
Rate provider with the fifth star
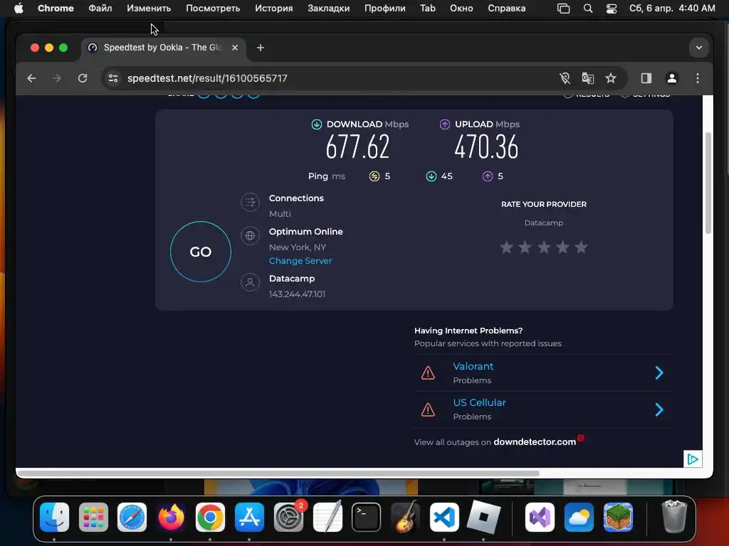point(581,247)
